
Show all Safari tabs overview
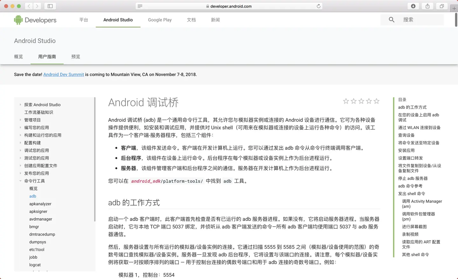442,6
